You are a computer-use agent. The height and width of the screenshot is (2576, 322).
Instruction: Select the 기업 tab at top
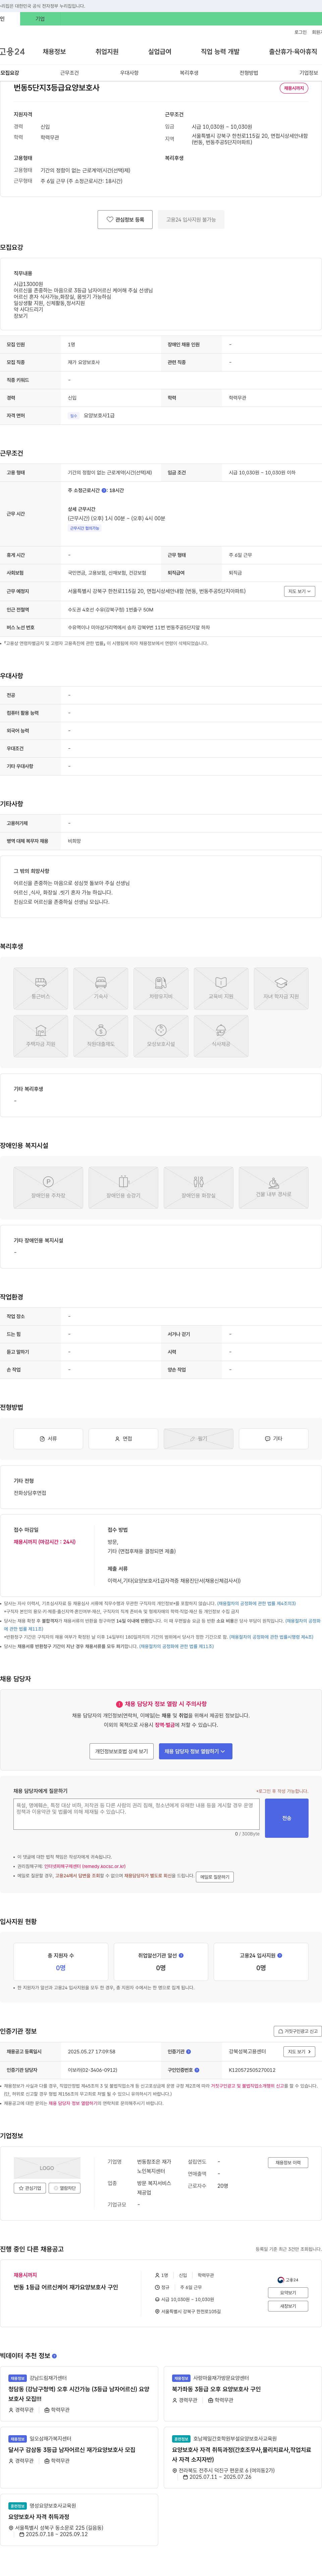tap(40, 19)
